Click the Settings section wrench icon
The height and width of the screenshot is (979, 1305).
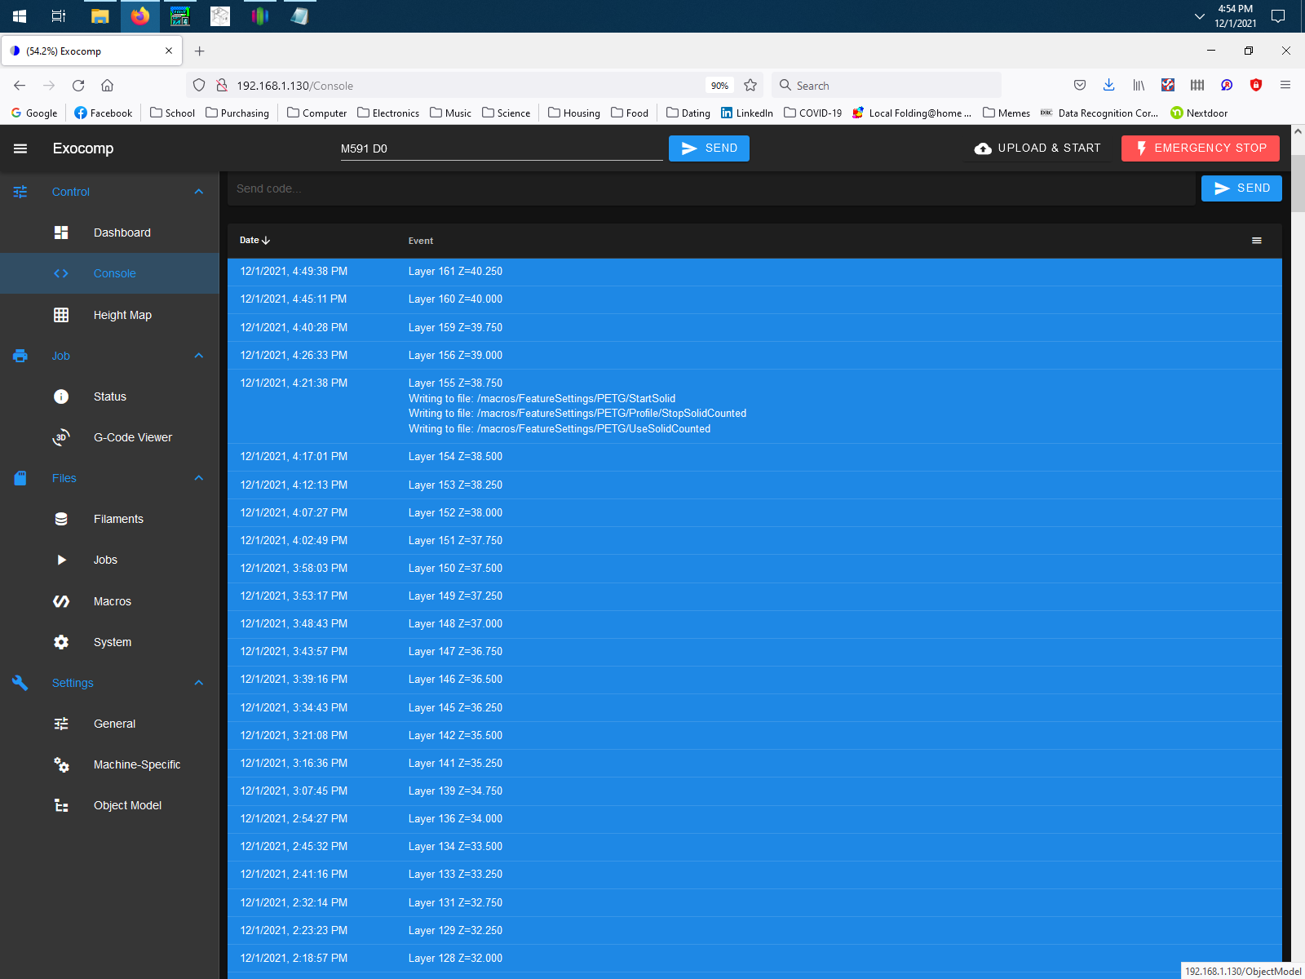point(20,683)
